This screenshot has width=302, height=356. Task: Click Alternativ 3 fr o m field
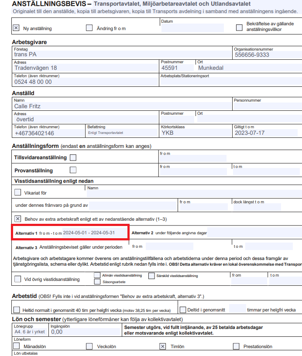tap(169, 246)
